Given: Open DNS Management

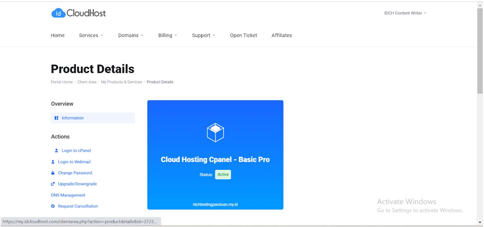Looking at the screenshot, I should [68, 195].
